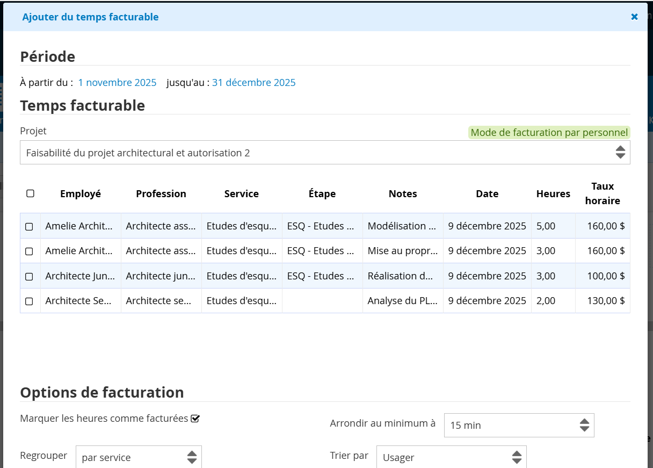Click the Employé column header
This screenshot has width=653, height=468.
pos(81,194)
